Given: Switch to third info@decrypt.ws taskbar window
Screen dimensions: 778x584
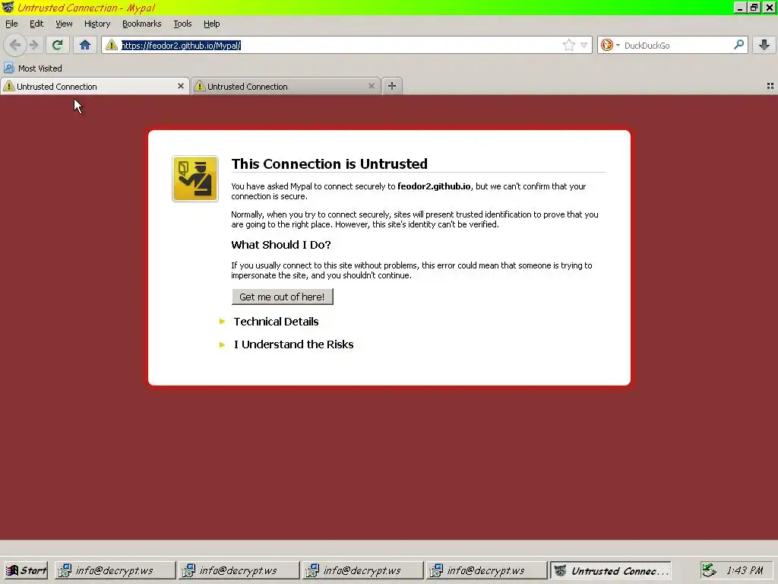Looking at the screenshot, I should point(362,570).
